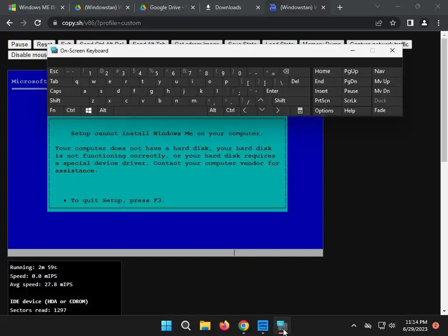Open network status tray icon
This screenshot has width=448, height=336.
tap(381, 325)
